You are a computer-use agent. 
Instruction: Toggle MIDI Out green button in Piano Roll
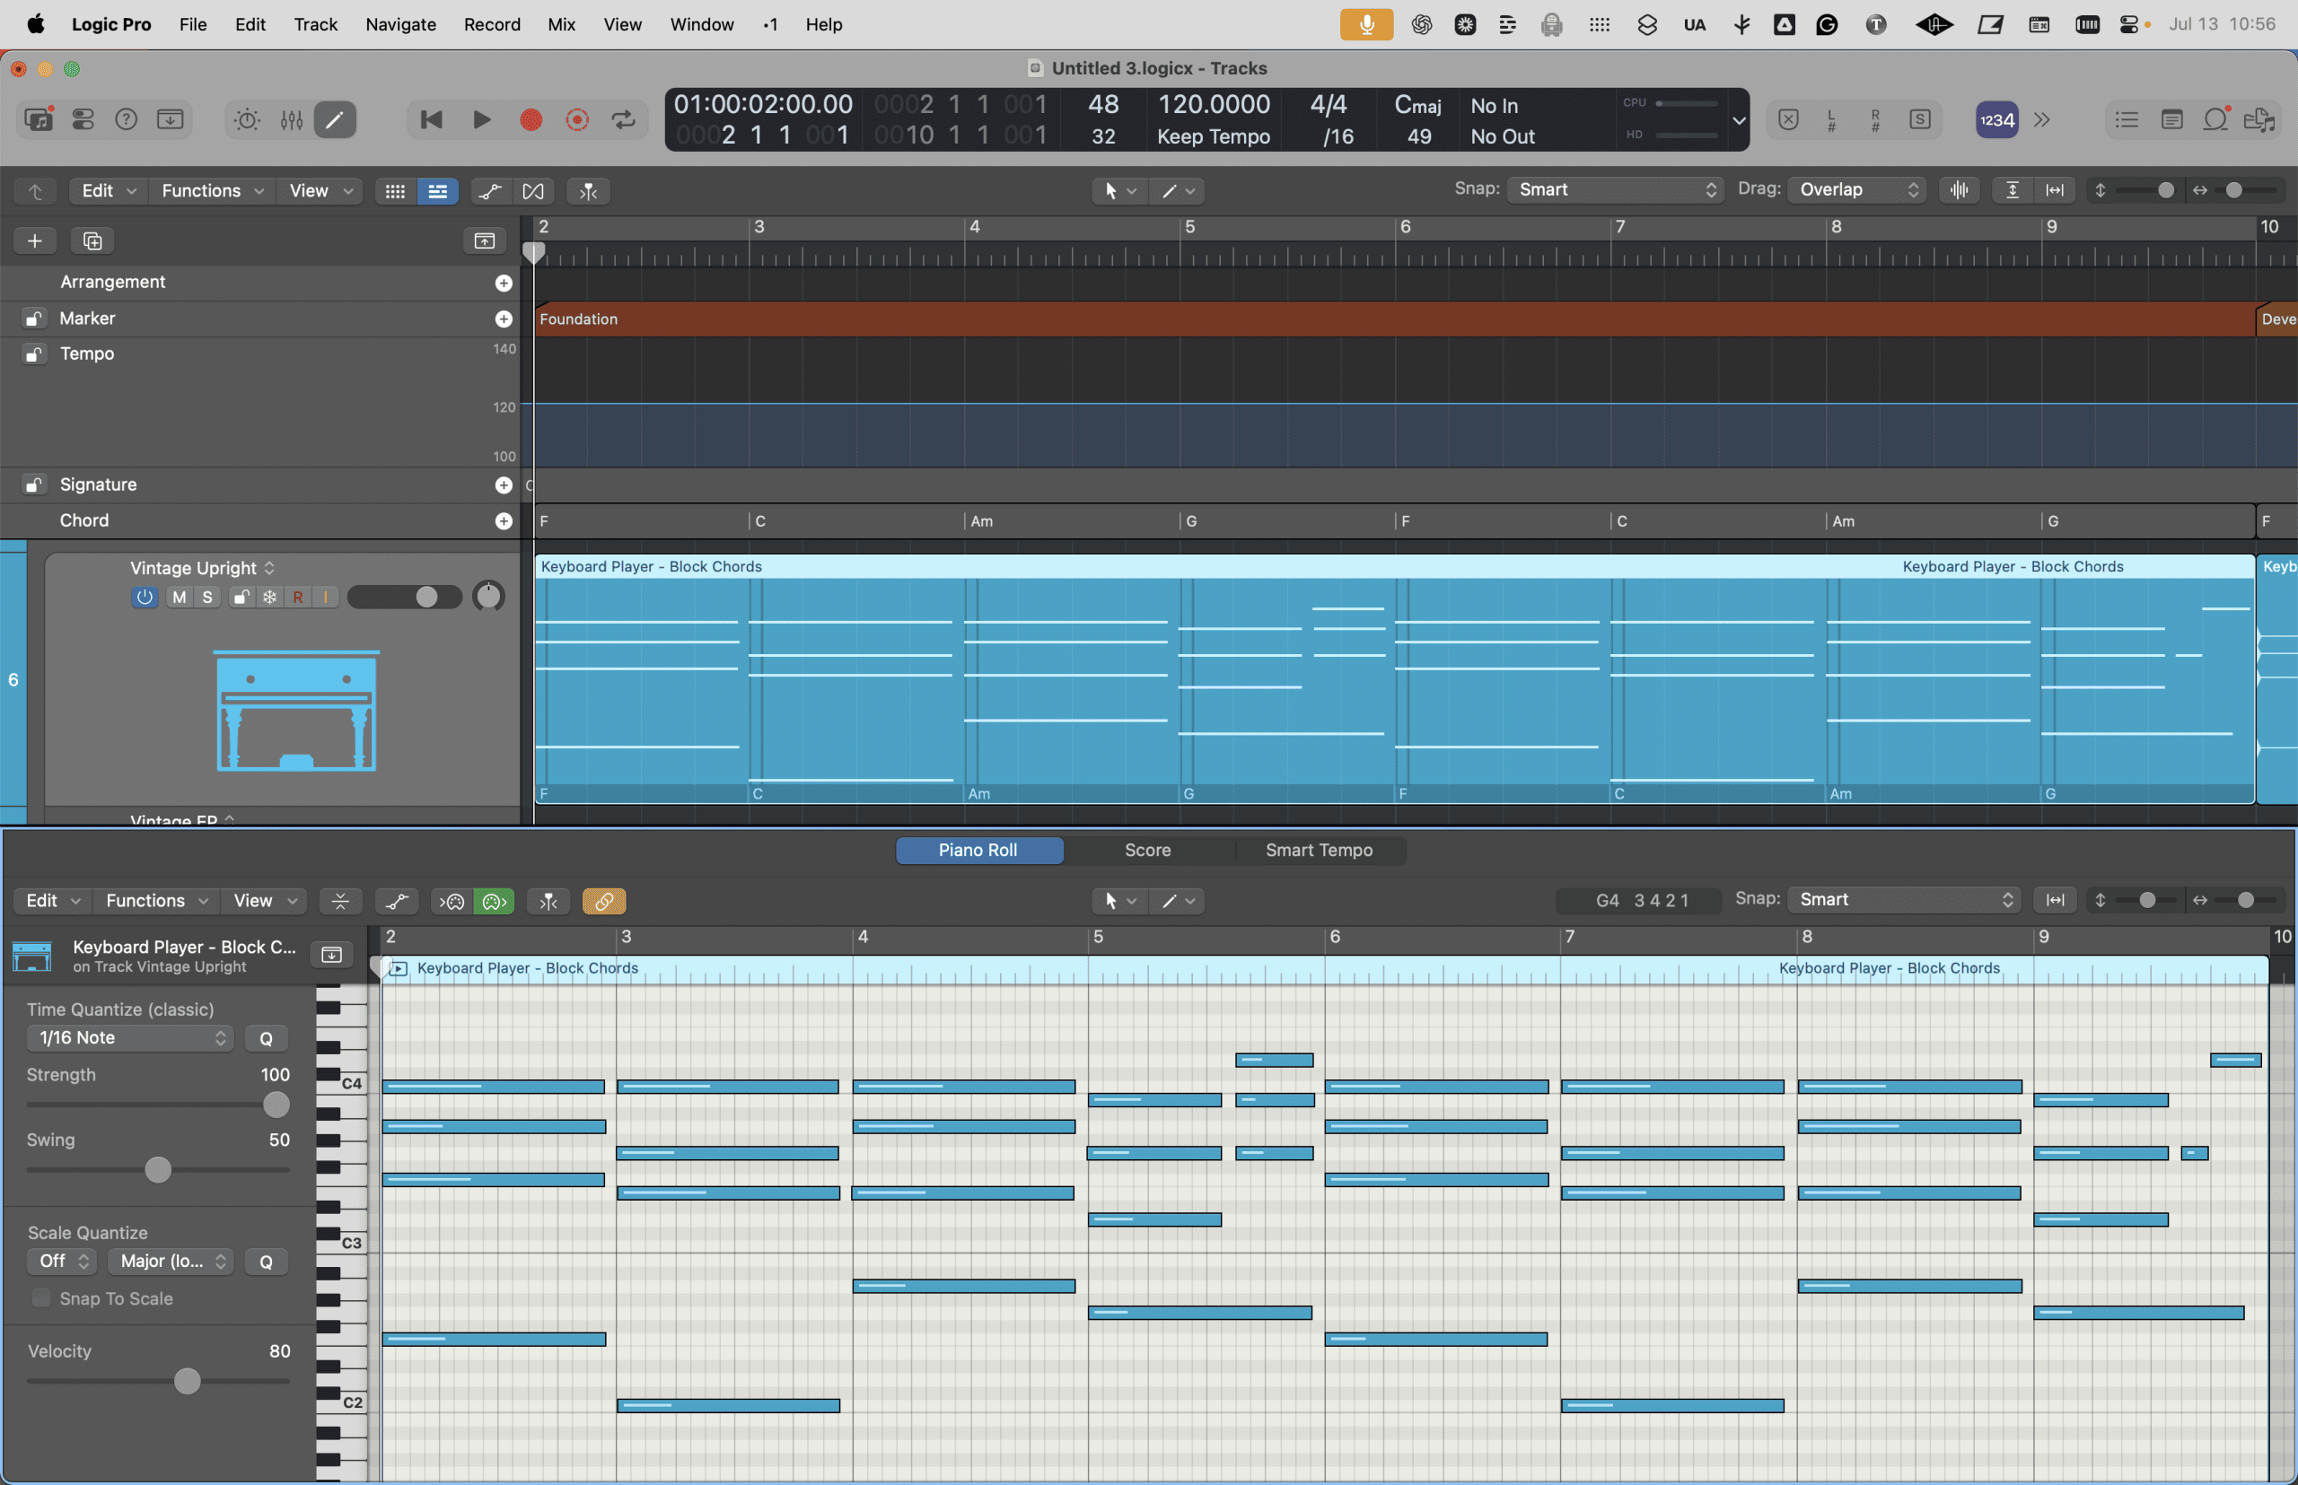(x=494, y=901)
